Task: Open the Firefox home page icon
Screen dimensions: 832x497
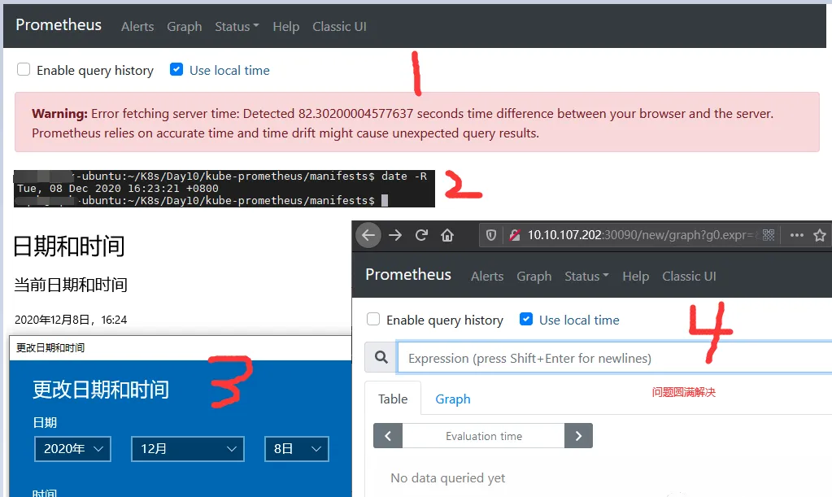Action: pos(447,235)
